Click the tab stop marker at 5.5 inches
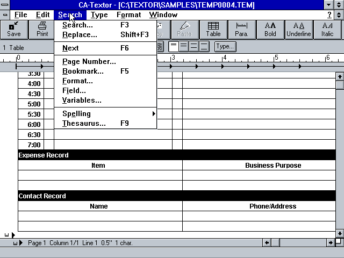The height and width of the screenshot is (258, 344). click(300, 66)
